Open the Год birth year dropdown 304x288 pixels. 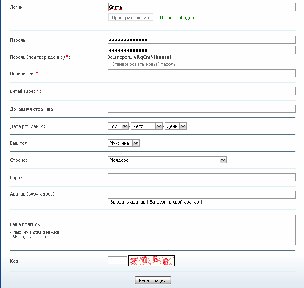(x=118, y=126)
